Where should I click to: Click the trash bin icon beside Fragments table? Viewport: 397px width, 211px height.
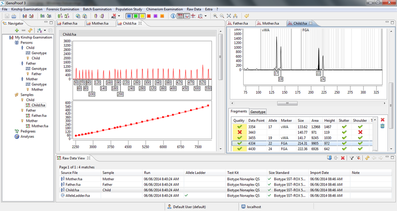pos(382,127)
